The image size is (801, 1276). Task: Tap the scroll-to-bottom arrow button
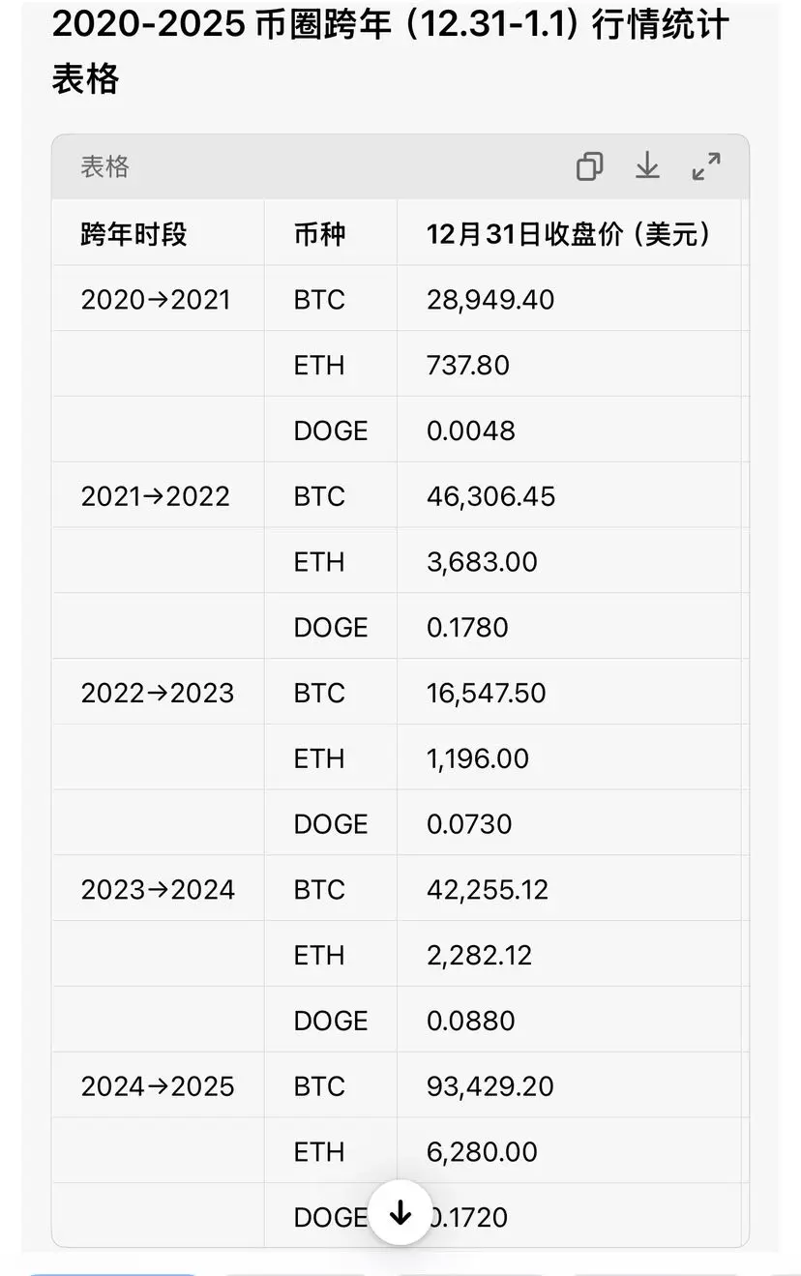pyautogui.click(x=400, y=1212)
